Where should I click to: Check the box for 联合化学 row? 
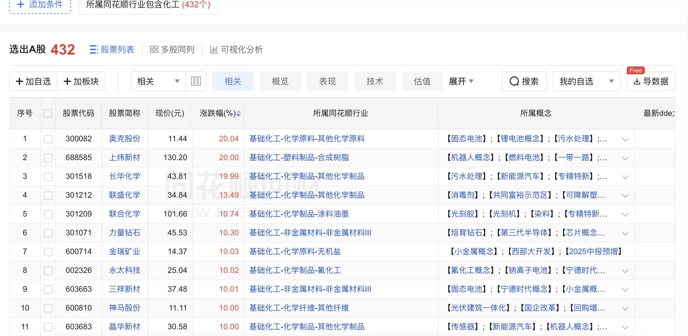tap(48, 214)
